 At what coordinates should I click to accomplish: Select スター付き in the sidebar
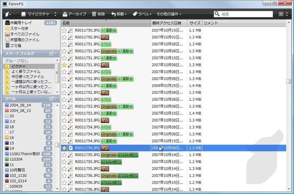tap(18, 29)
